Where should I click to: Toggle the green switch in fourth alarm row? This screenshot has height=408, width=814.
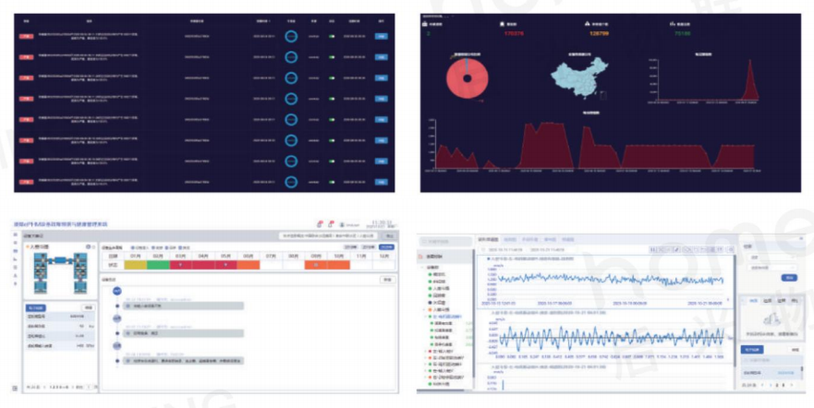tap(332, 99)
